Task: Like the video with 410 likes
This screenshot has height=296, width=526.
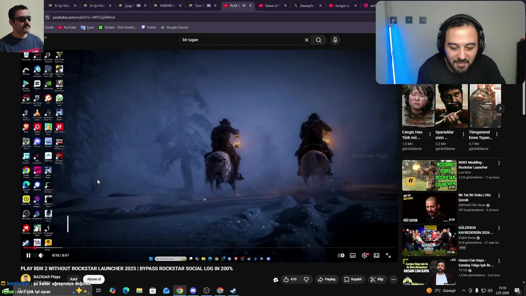Action: (290, 279)
